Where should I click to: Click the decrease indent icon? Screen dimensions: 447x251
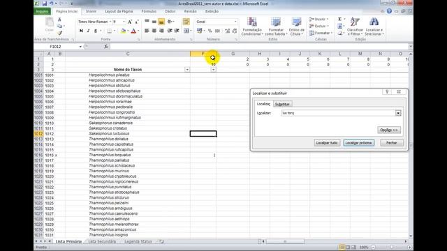point(170,31)
